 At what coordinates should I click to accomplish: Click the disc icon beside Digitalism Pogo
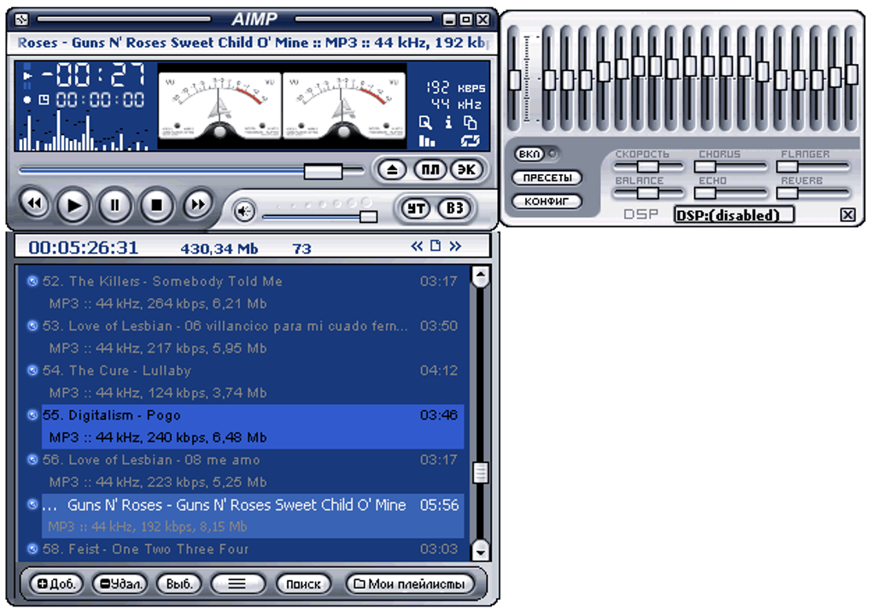point(32,415)
